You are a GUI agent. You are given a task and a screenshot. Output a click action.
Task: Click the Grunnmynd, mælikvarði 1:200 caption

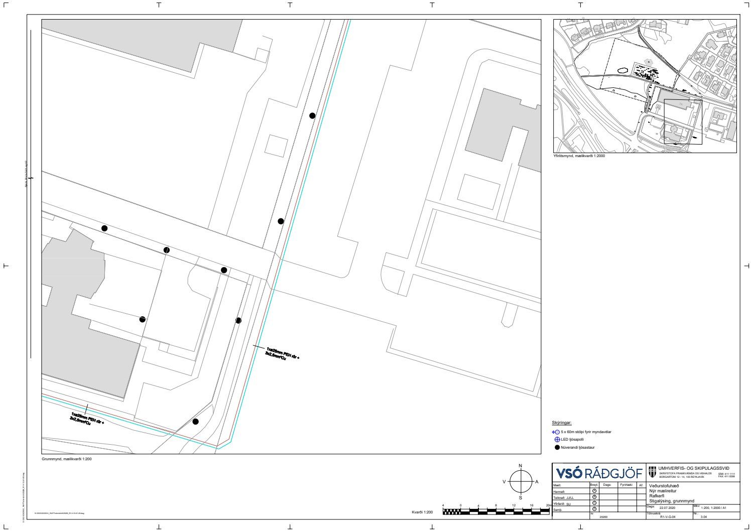point(67,459)
